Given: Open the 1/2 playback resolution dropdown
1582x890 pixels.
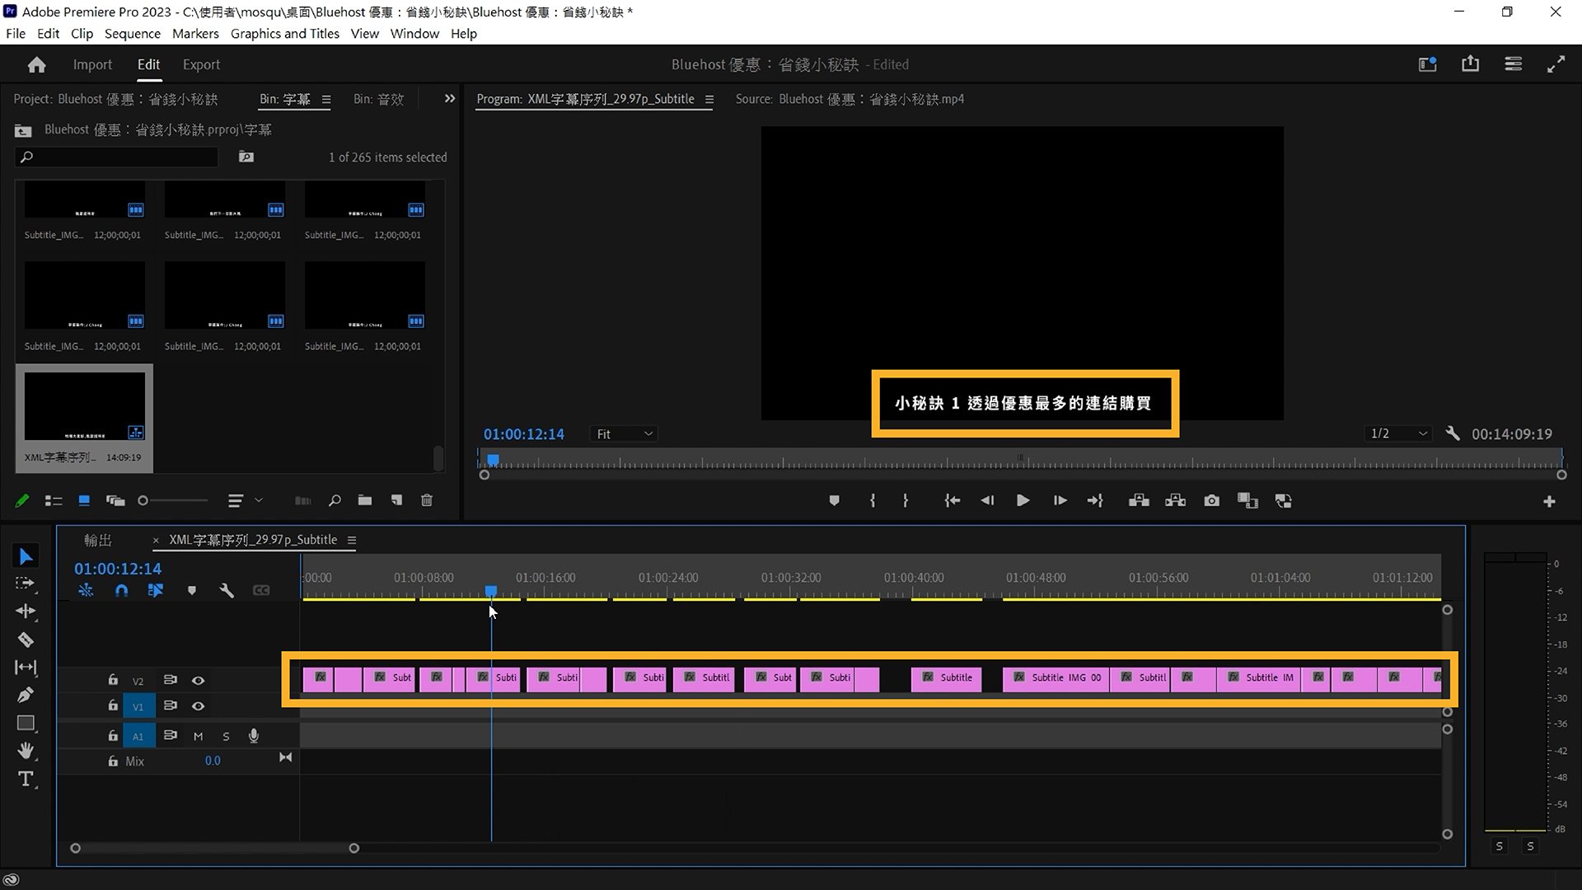Looking at the screenshot, I should (x=1398, y=433).
